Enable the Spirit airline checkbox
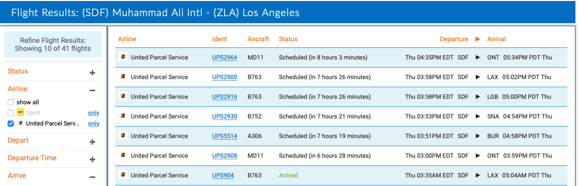The image size is (580, 186). pyautogui.click(x=11, y=113)
